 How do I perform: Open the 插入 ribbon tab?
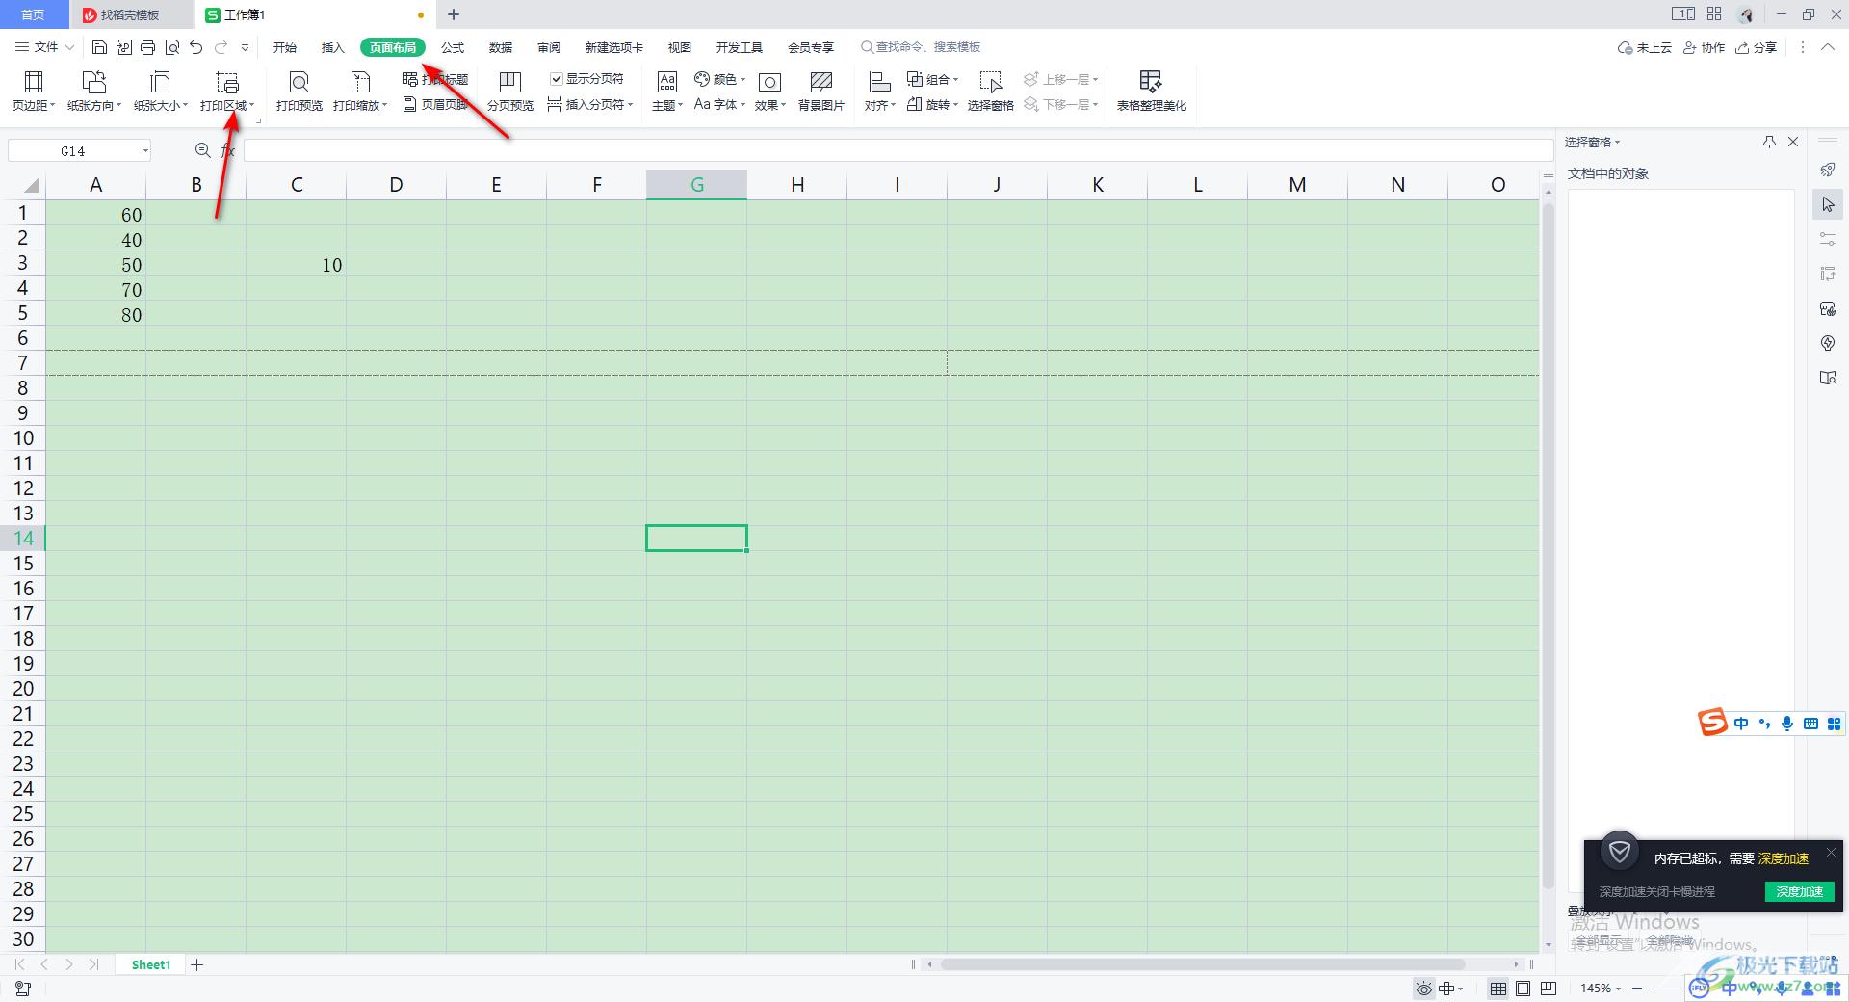[x=332, y=47]
